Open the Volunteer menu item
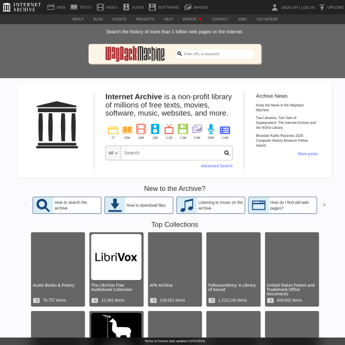Image resolution: width=345 pixels, height=345 pixels. tap(267, 19)
